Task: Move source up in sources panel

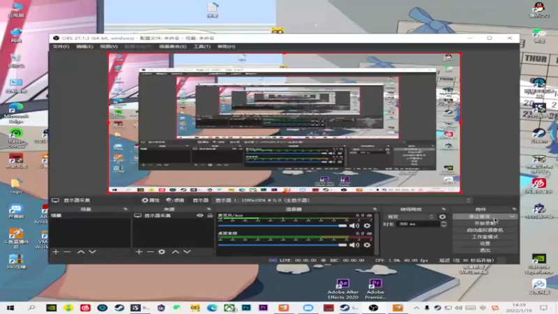Action: point(176,252)
